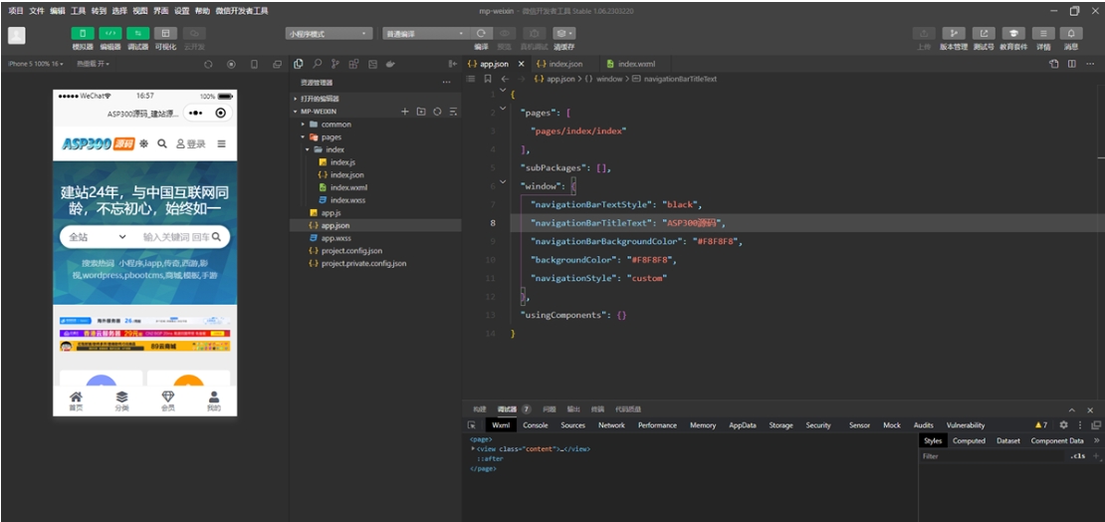This screenshot has width=1105, height=522.
Task: Open the 消息 notifications bell
Action: point(1071,33)
